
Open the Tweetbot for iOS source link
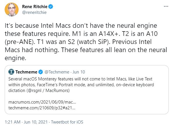[67, 122]
